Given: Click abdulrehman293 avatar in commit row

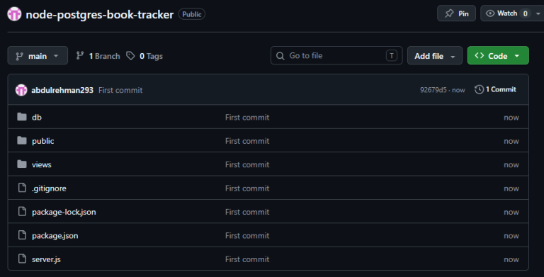Looking at the screenshot, I should pyautogui.click(x=21, y=90).
